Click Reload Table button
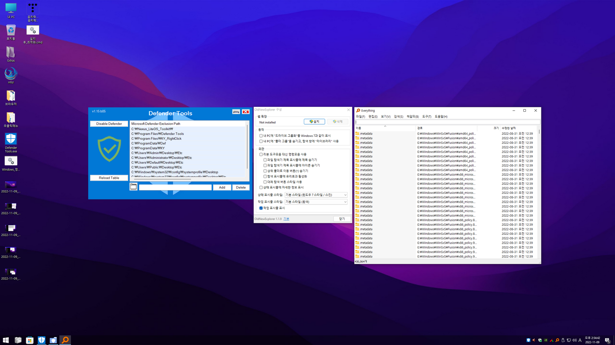This screenshot has height=345, width=615. click(x=109, y=178)
